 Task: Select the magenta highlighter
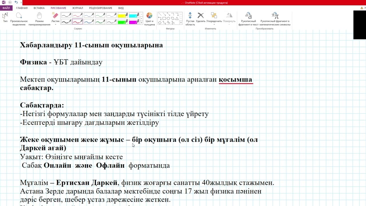[x=134, y=22]
